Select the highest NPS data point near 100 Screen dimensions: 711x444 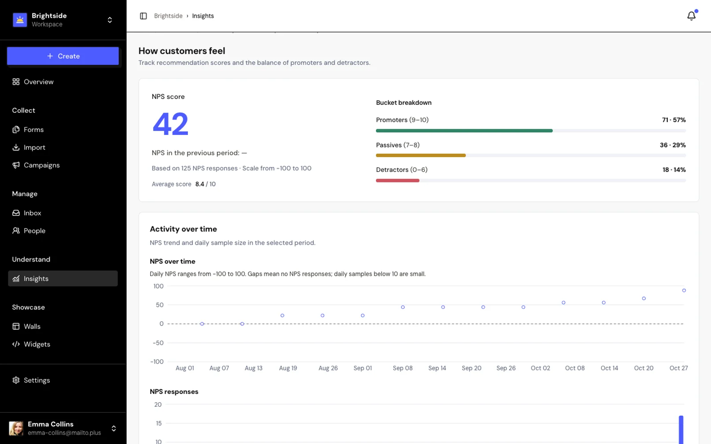point(684,290)
